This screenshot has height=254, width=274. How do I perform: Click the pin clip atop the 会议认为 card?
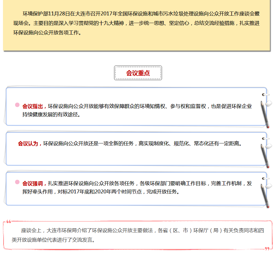265,138
